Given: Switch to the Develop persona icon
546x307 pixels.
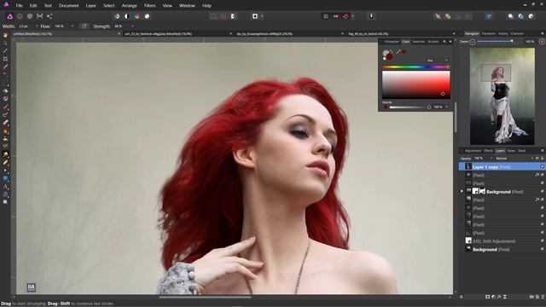Looking at the screenshot, I should pyautogui.click(x=30, y=16).
